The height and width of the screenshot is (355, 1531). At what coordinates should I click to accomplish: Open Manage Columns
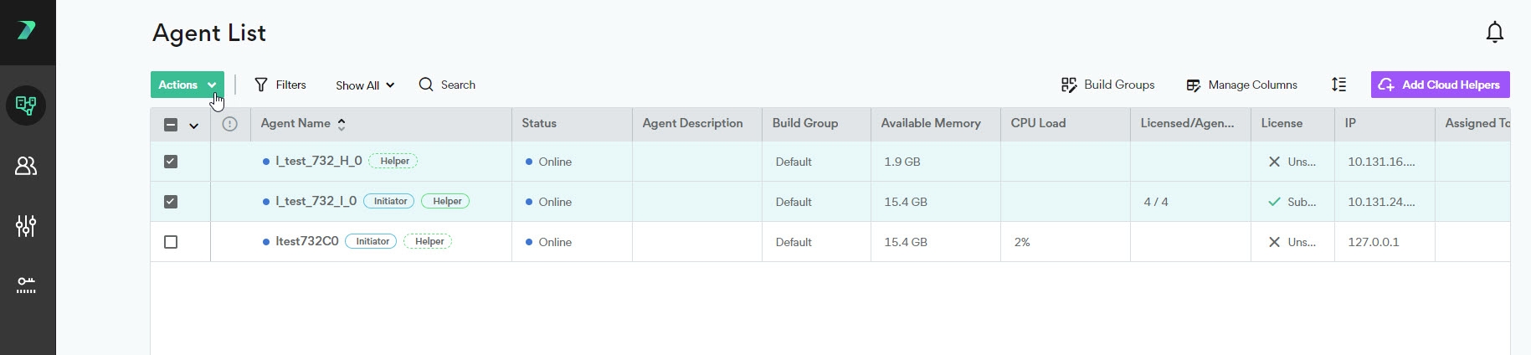[x=1241, y=85]
